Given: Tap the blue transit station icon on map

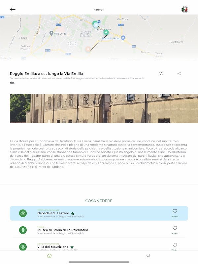Looking at the screenshot, I should 99,21.
